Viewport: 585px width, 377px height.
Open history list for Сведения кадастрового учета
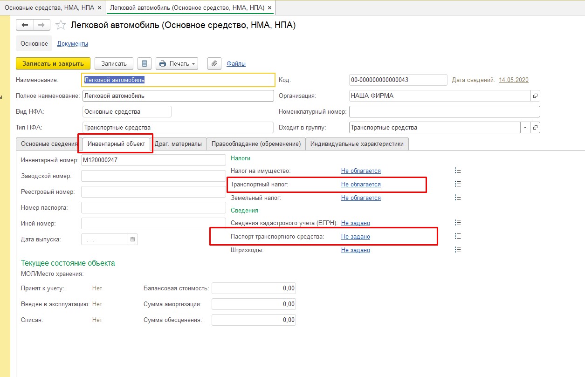[x=458, y=223]
